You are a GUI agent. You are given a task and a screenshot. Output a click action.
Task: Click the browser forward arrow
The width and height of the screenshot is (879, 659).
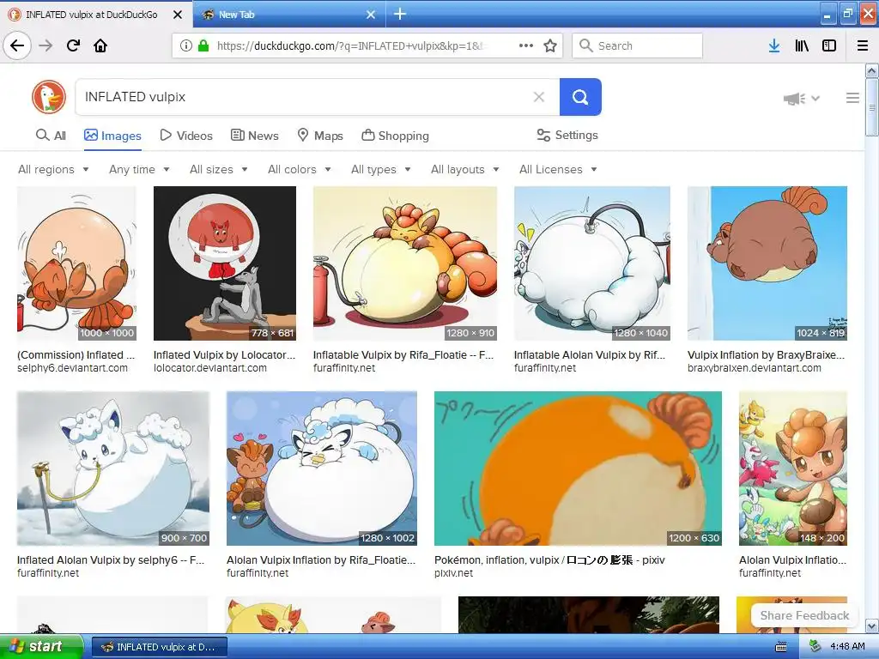[45, 45]
